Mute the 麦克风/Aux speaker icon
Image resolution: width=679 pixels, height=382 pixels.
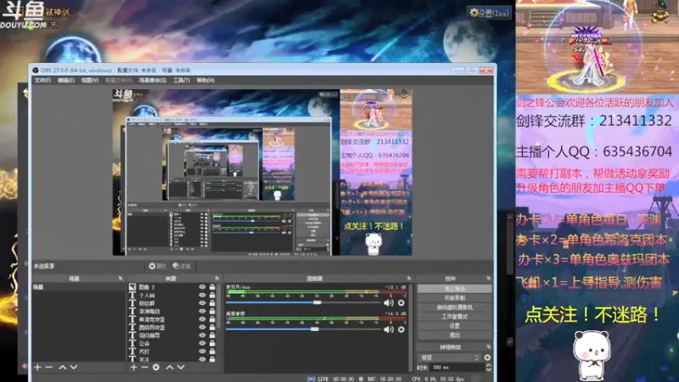[x=389, y=303]
